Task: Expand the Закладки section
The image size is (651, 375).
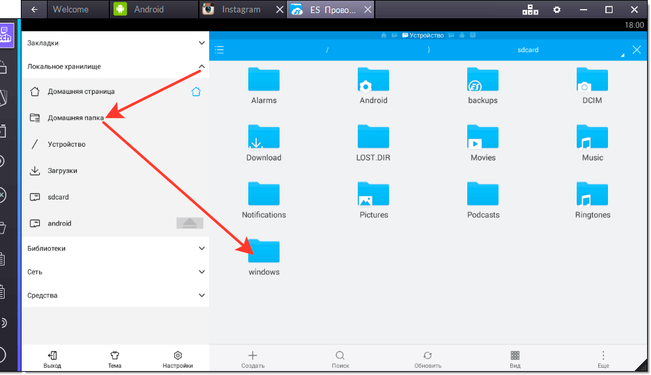Action: pyautogui.click(x=115, y=43)
